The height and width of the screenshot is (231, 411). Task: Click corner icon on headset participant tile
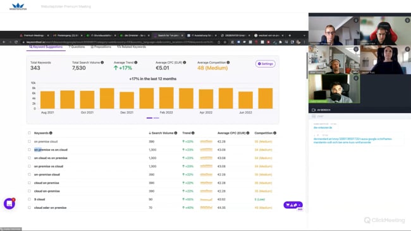coord(356,49)
